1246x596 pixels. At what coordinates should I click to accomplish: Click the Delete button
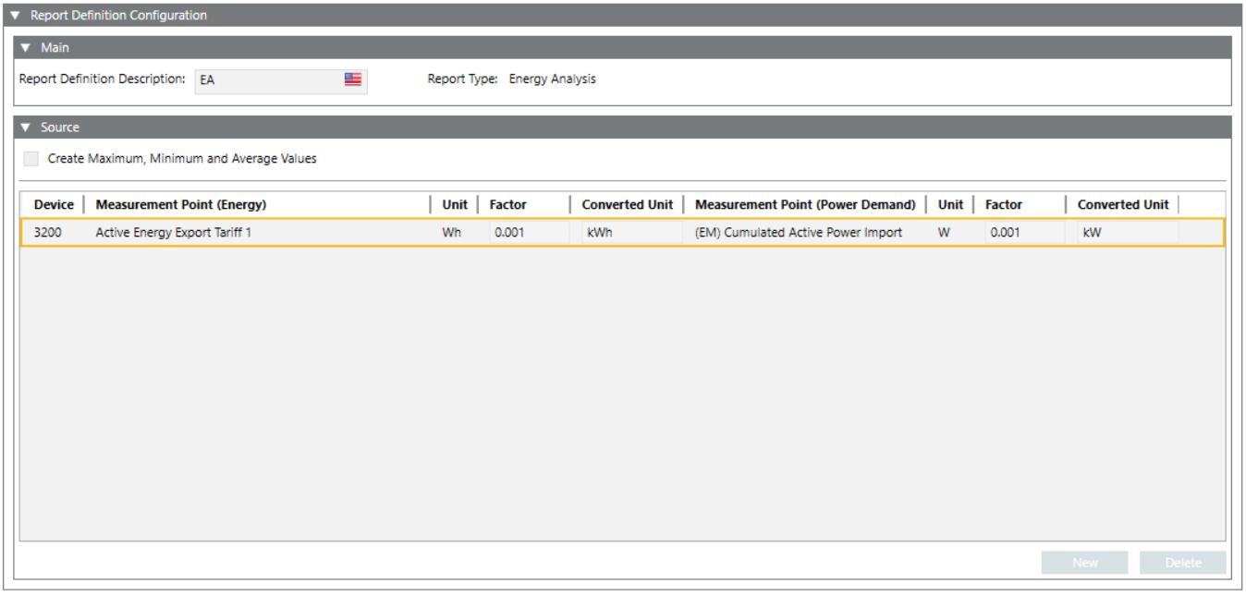coord(1182,563)
